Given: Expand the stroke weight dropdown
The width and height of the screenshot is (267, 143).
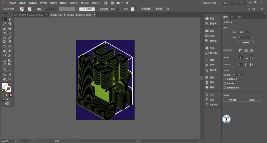Looking at the screenshot, I should (56, 9).
